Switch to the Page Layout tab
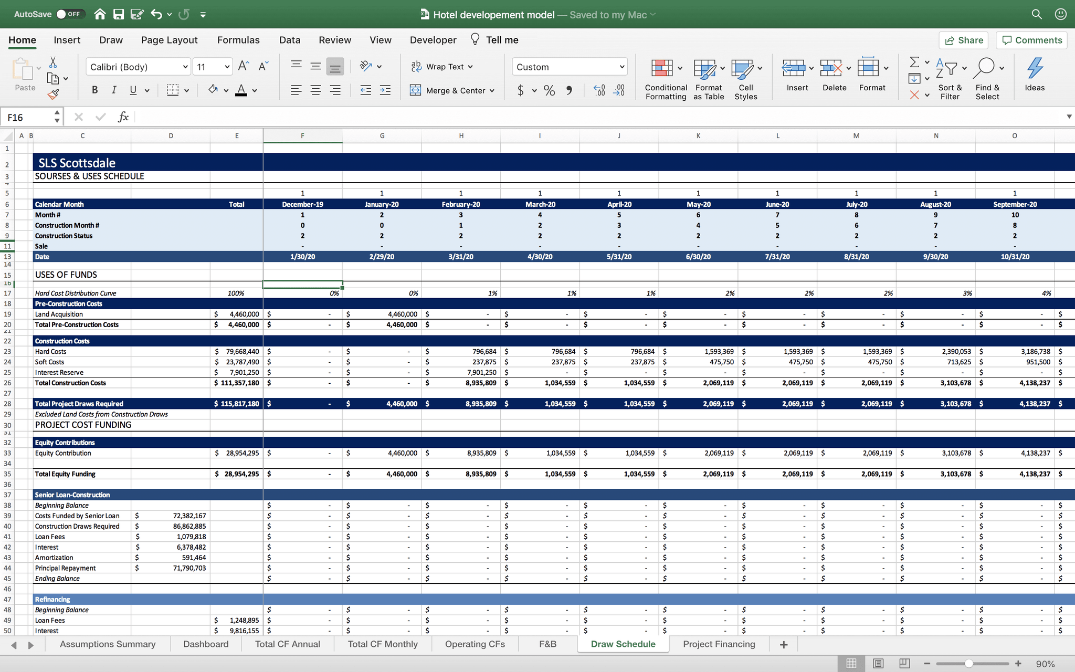 [169, 40]
